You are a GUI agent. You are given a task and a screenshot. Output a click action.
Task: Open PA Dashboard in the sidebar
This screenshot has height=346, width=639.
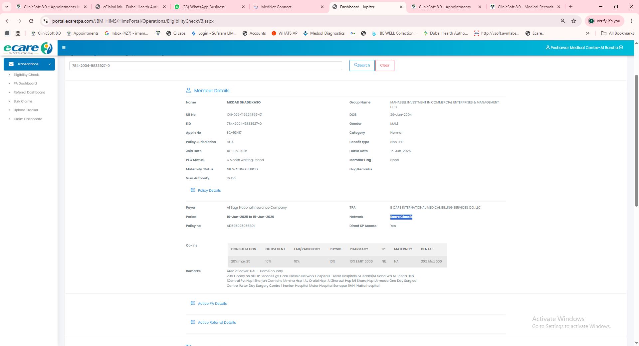(x=25, y=84)
